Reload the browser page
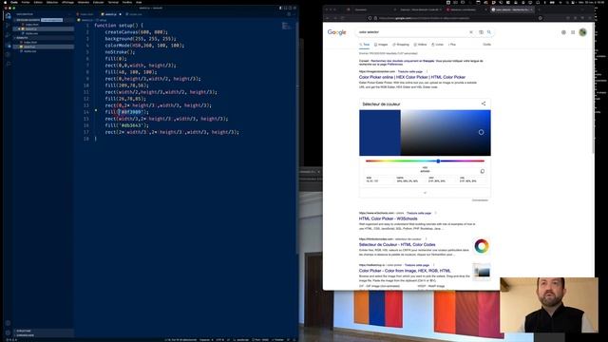The image size is (608, 342). (342, 18)
